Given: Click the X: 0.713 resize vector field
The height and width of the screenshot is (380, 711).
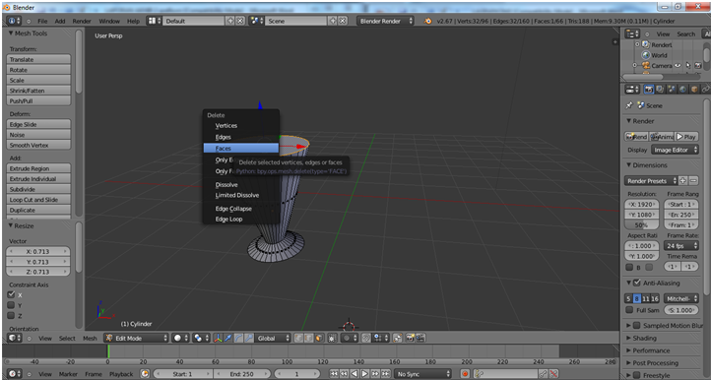Looking at the screenshot, I should point(38,251).
